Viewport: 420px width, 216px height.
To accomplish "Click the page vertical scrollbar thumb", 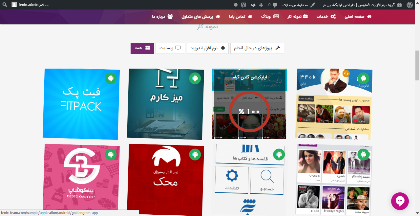I will (417, 65).
